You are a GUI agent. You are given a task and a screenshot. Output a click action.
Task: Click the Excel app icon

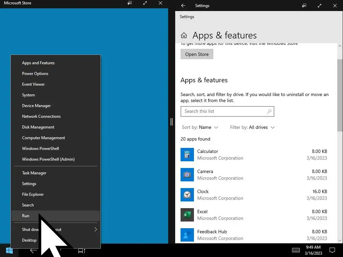pyautogui.click(x=187, y=215)
